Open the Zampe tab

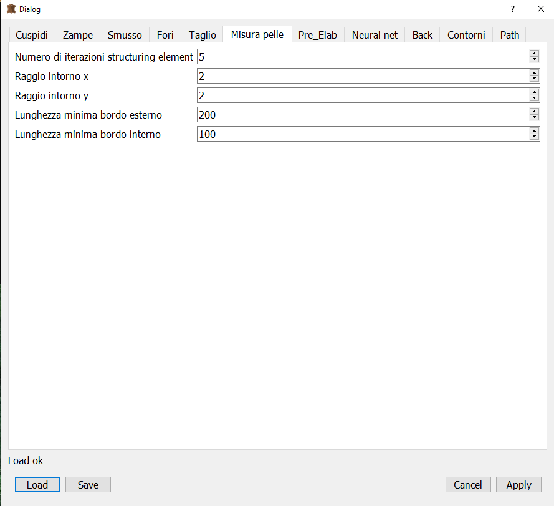click(78, 35)
